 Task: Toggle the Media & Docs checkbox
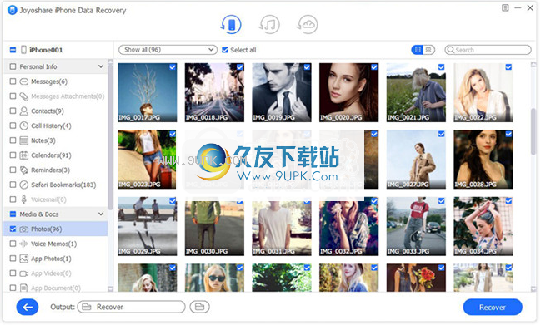pos(13,214)
